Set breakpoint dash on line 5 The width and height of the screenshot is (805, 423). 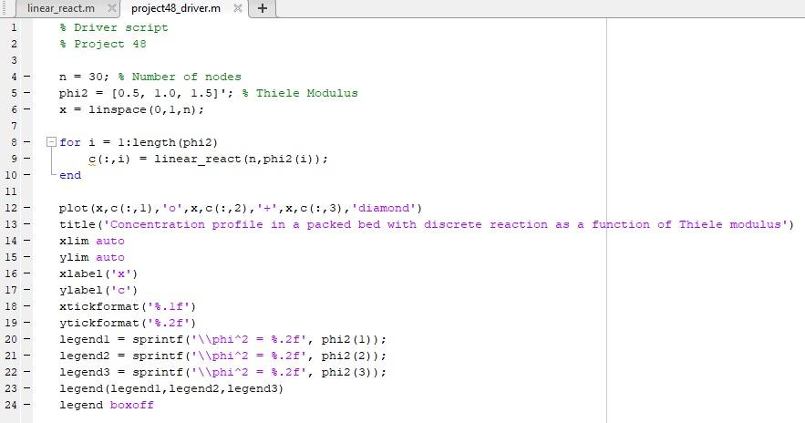[x=26, y=93]
